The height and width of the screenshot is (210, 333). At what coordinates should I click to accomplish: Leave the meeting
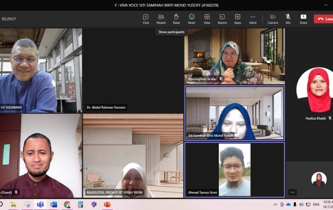(x=324, y=19)
